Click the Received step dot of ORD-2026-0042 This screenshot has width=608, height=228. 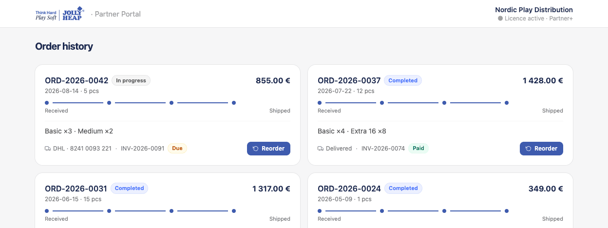pos(47,103)
